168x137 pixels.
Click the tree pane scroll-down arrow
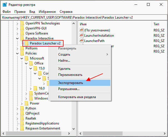coord(74,129)
